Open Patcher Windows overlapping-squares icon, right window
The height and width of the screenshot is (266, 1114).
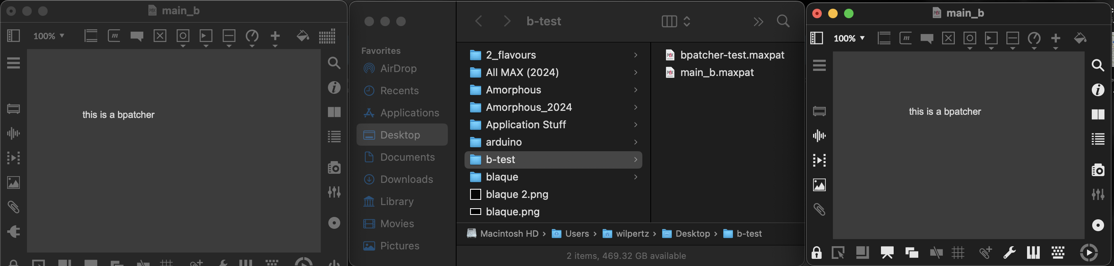912,253
